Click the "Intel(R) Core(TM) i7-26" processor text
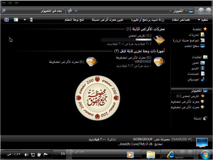Screen dimensions: 213x160 point(135,144)
